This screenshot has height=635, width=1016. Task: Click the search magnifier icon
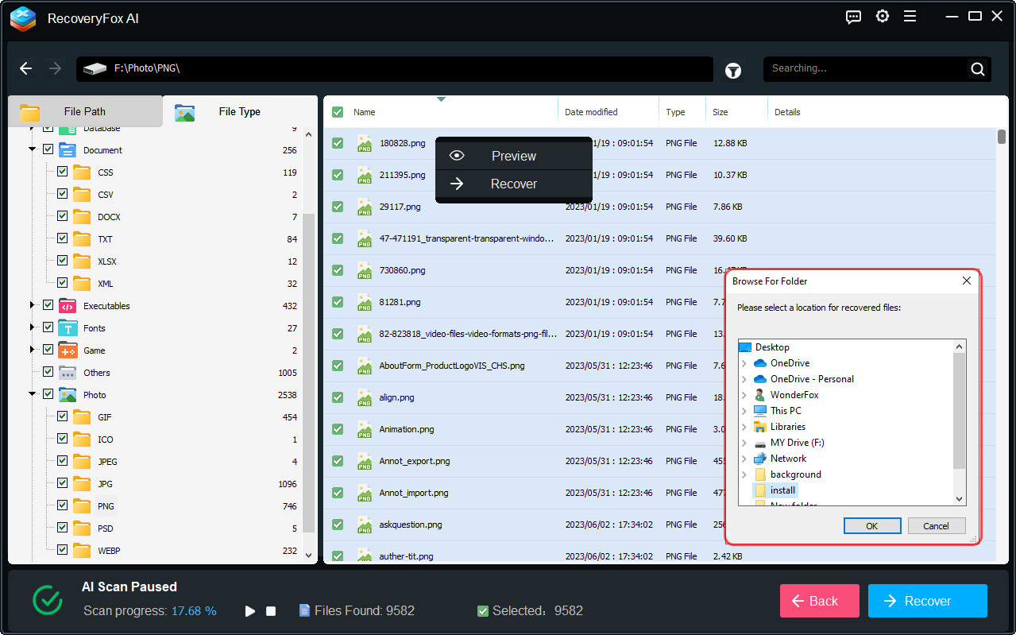(977, 69)
